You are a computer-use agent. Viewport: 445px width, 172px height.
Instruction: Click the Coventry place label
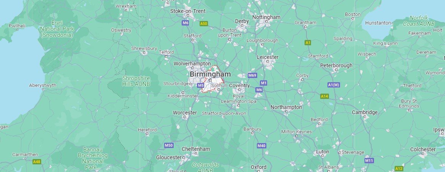239,86
